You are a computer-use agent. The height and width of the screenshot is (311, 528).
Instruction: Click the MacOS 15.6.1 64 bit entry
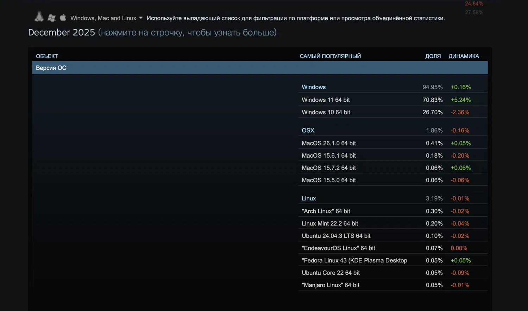pos(329,155)
